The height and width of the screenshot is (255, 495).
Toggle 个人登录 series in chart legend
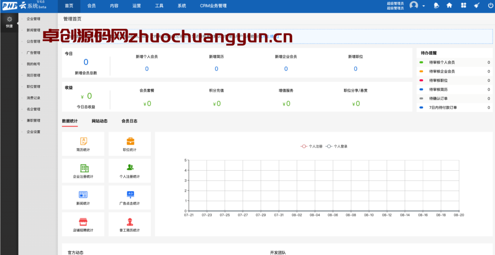[x=336, y=146]
